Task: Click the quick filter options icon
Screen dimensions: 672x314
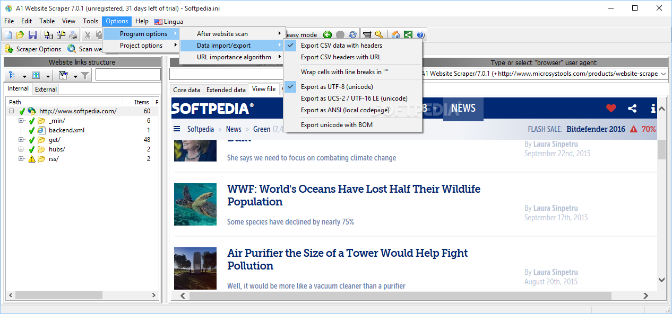Action: point(63,75)
